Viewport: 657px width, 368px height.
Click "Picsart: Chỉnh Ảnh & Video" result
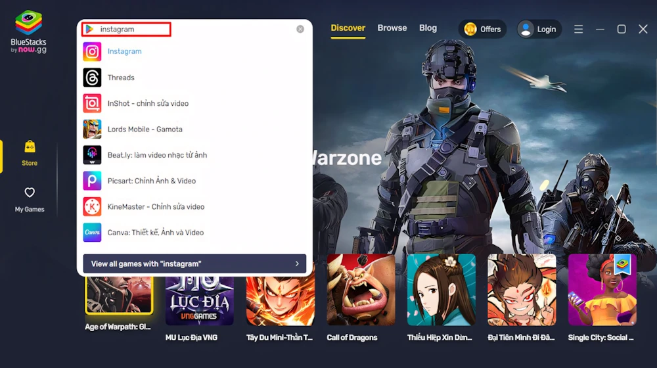(152, 181)
